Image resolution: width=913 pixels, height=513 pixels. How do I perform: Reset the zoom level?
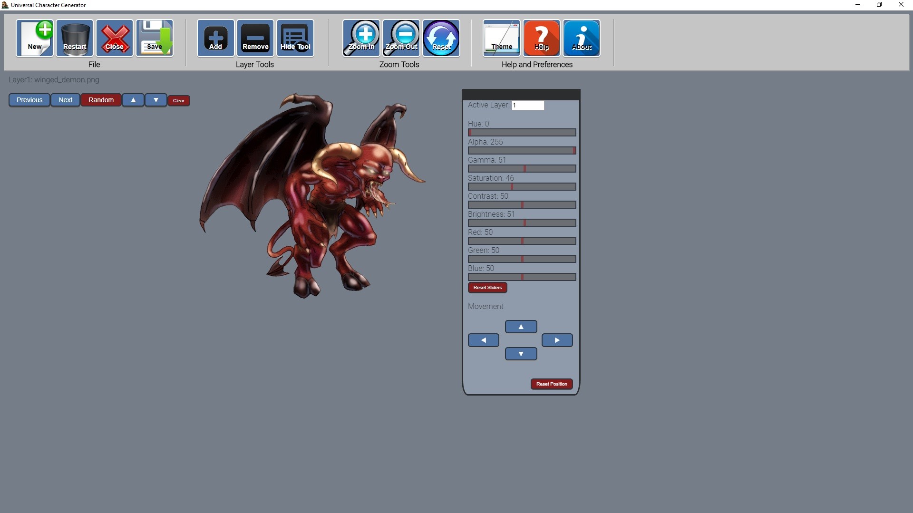click(x=441, y=38)
